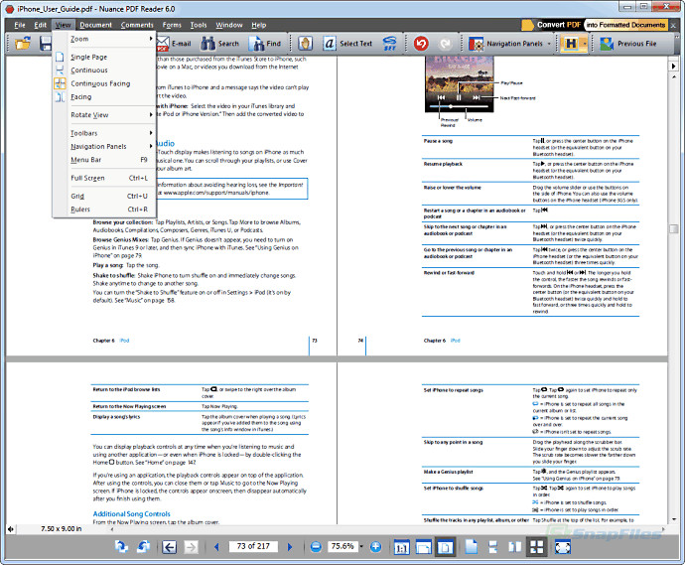Click the blue swirl icon after Select Text
Image resolution: width=685 pixels, height=565 pixels.
coord(389,44)
